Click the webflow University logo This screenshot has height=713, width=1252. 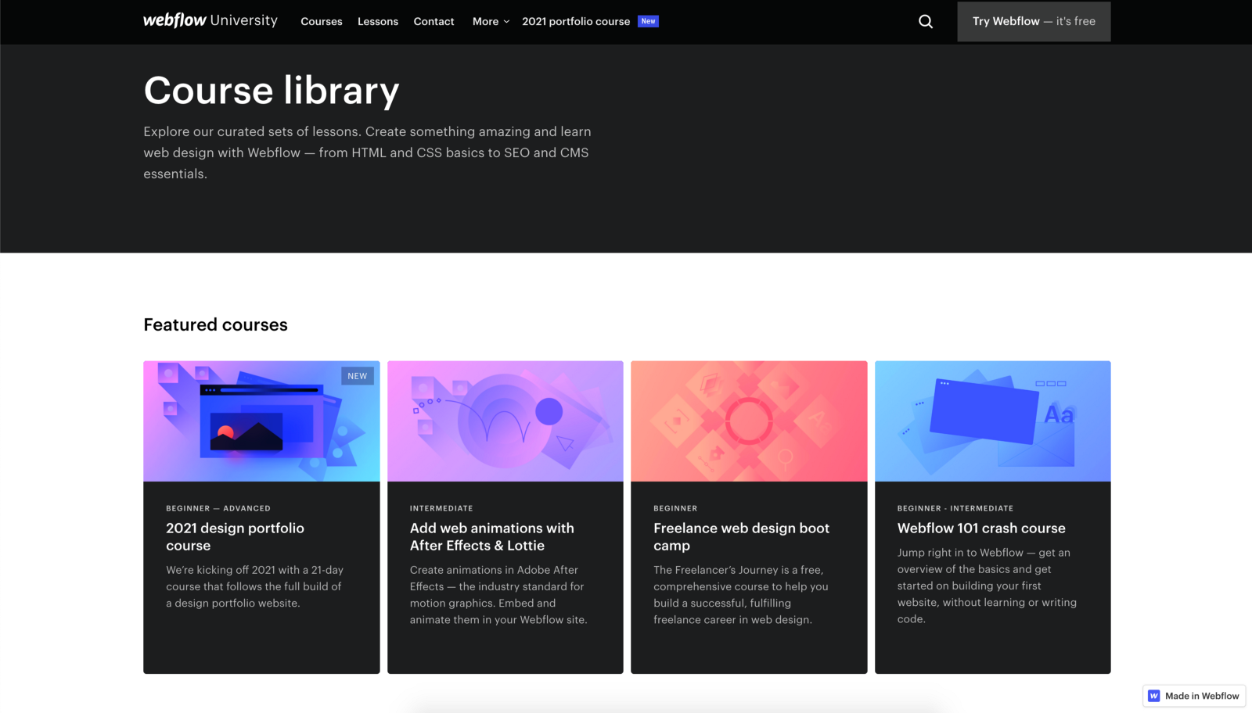[x=210, y=20]
